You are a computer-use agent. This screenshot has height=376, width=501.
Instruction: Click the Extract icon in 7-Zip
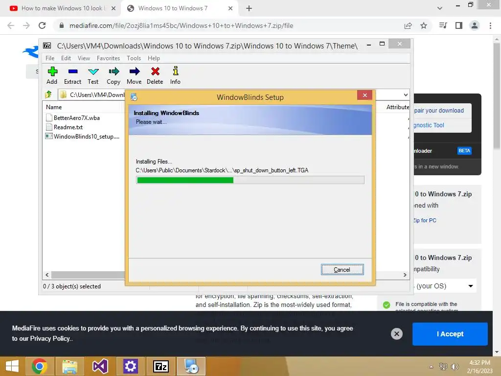[x=73, y=75]
